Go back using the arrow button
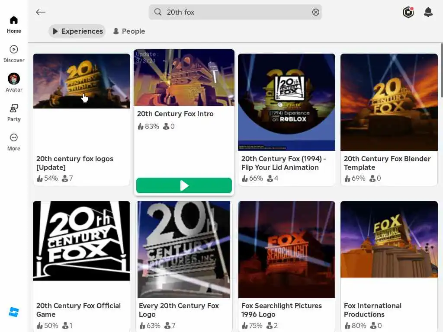The height and width of the screenshot is (332, 443). (x=41, y=12)
